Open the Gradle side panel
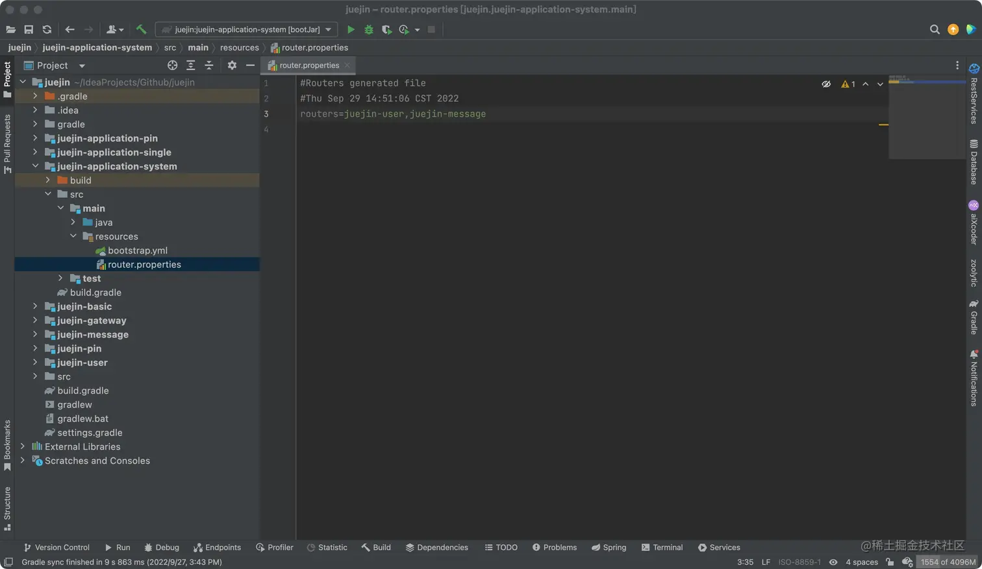Screen dimensions: 982x569 (x=974, y=317)
